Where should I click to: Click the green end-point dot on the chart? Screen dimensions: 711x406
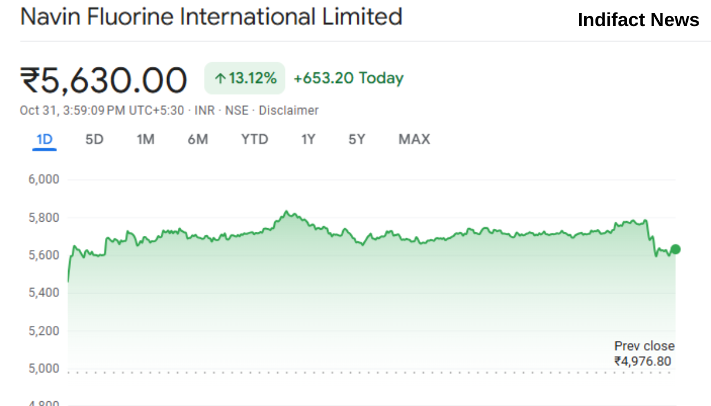click(675, 250)
